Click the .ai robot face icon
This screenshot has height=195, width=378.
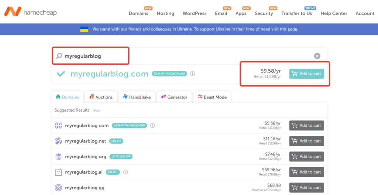[58, 172]
